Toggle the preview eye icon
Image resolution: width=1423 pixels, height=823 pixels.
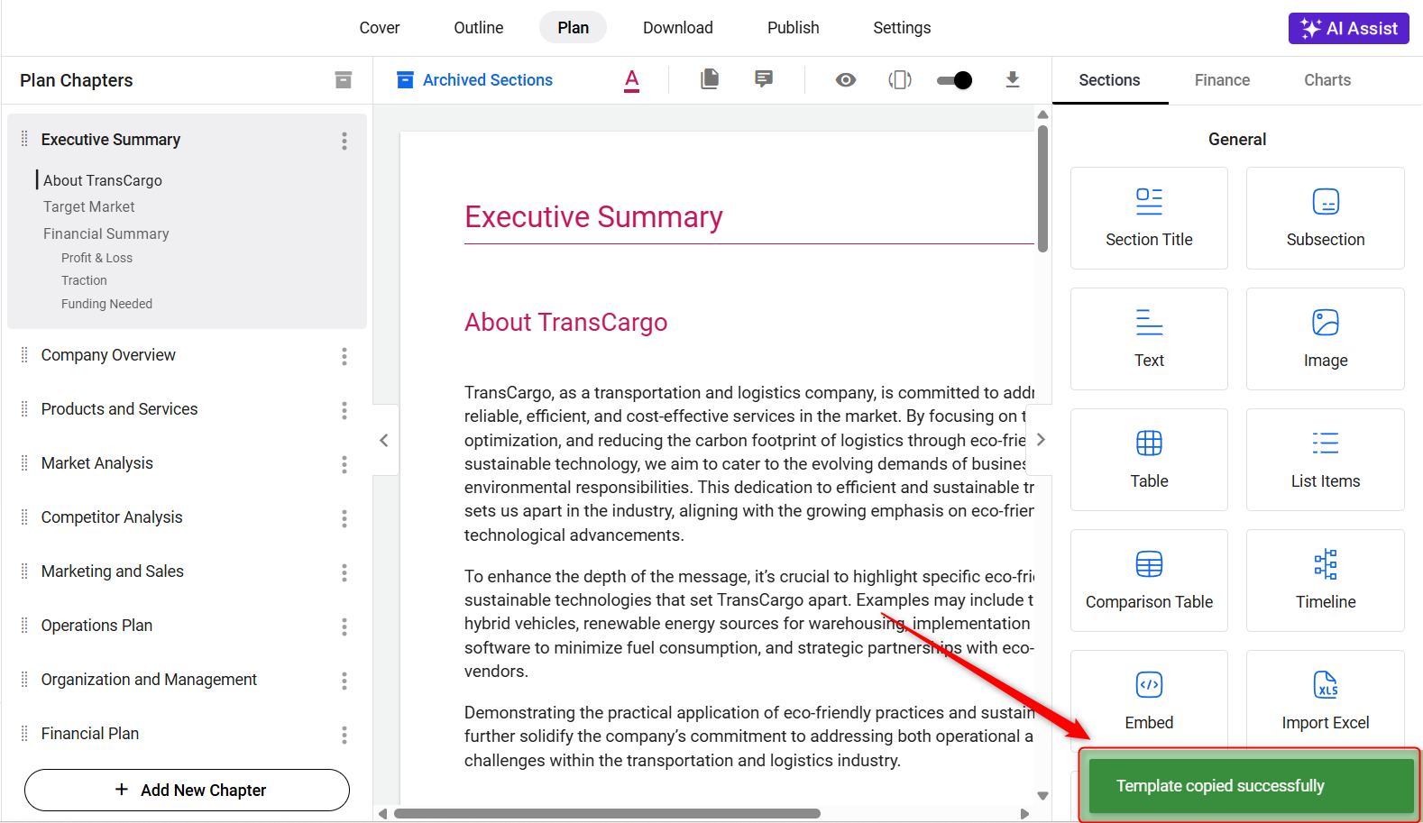(846, 80)
